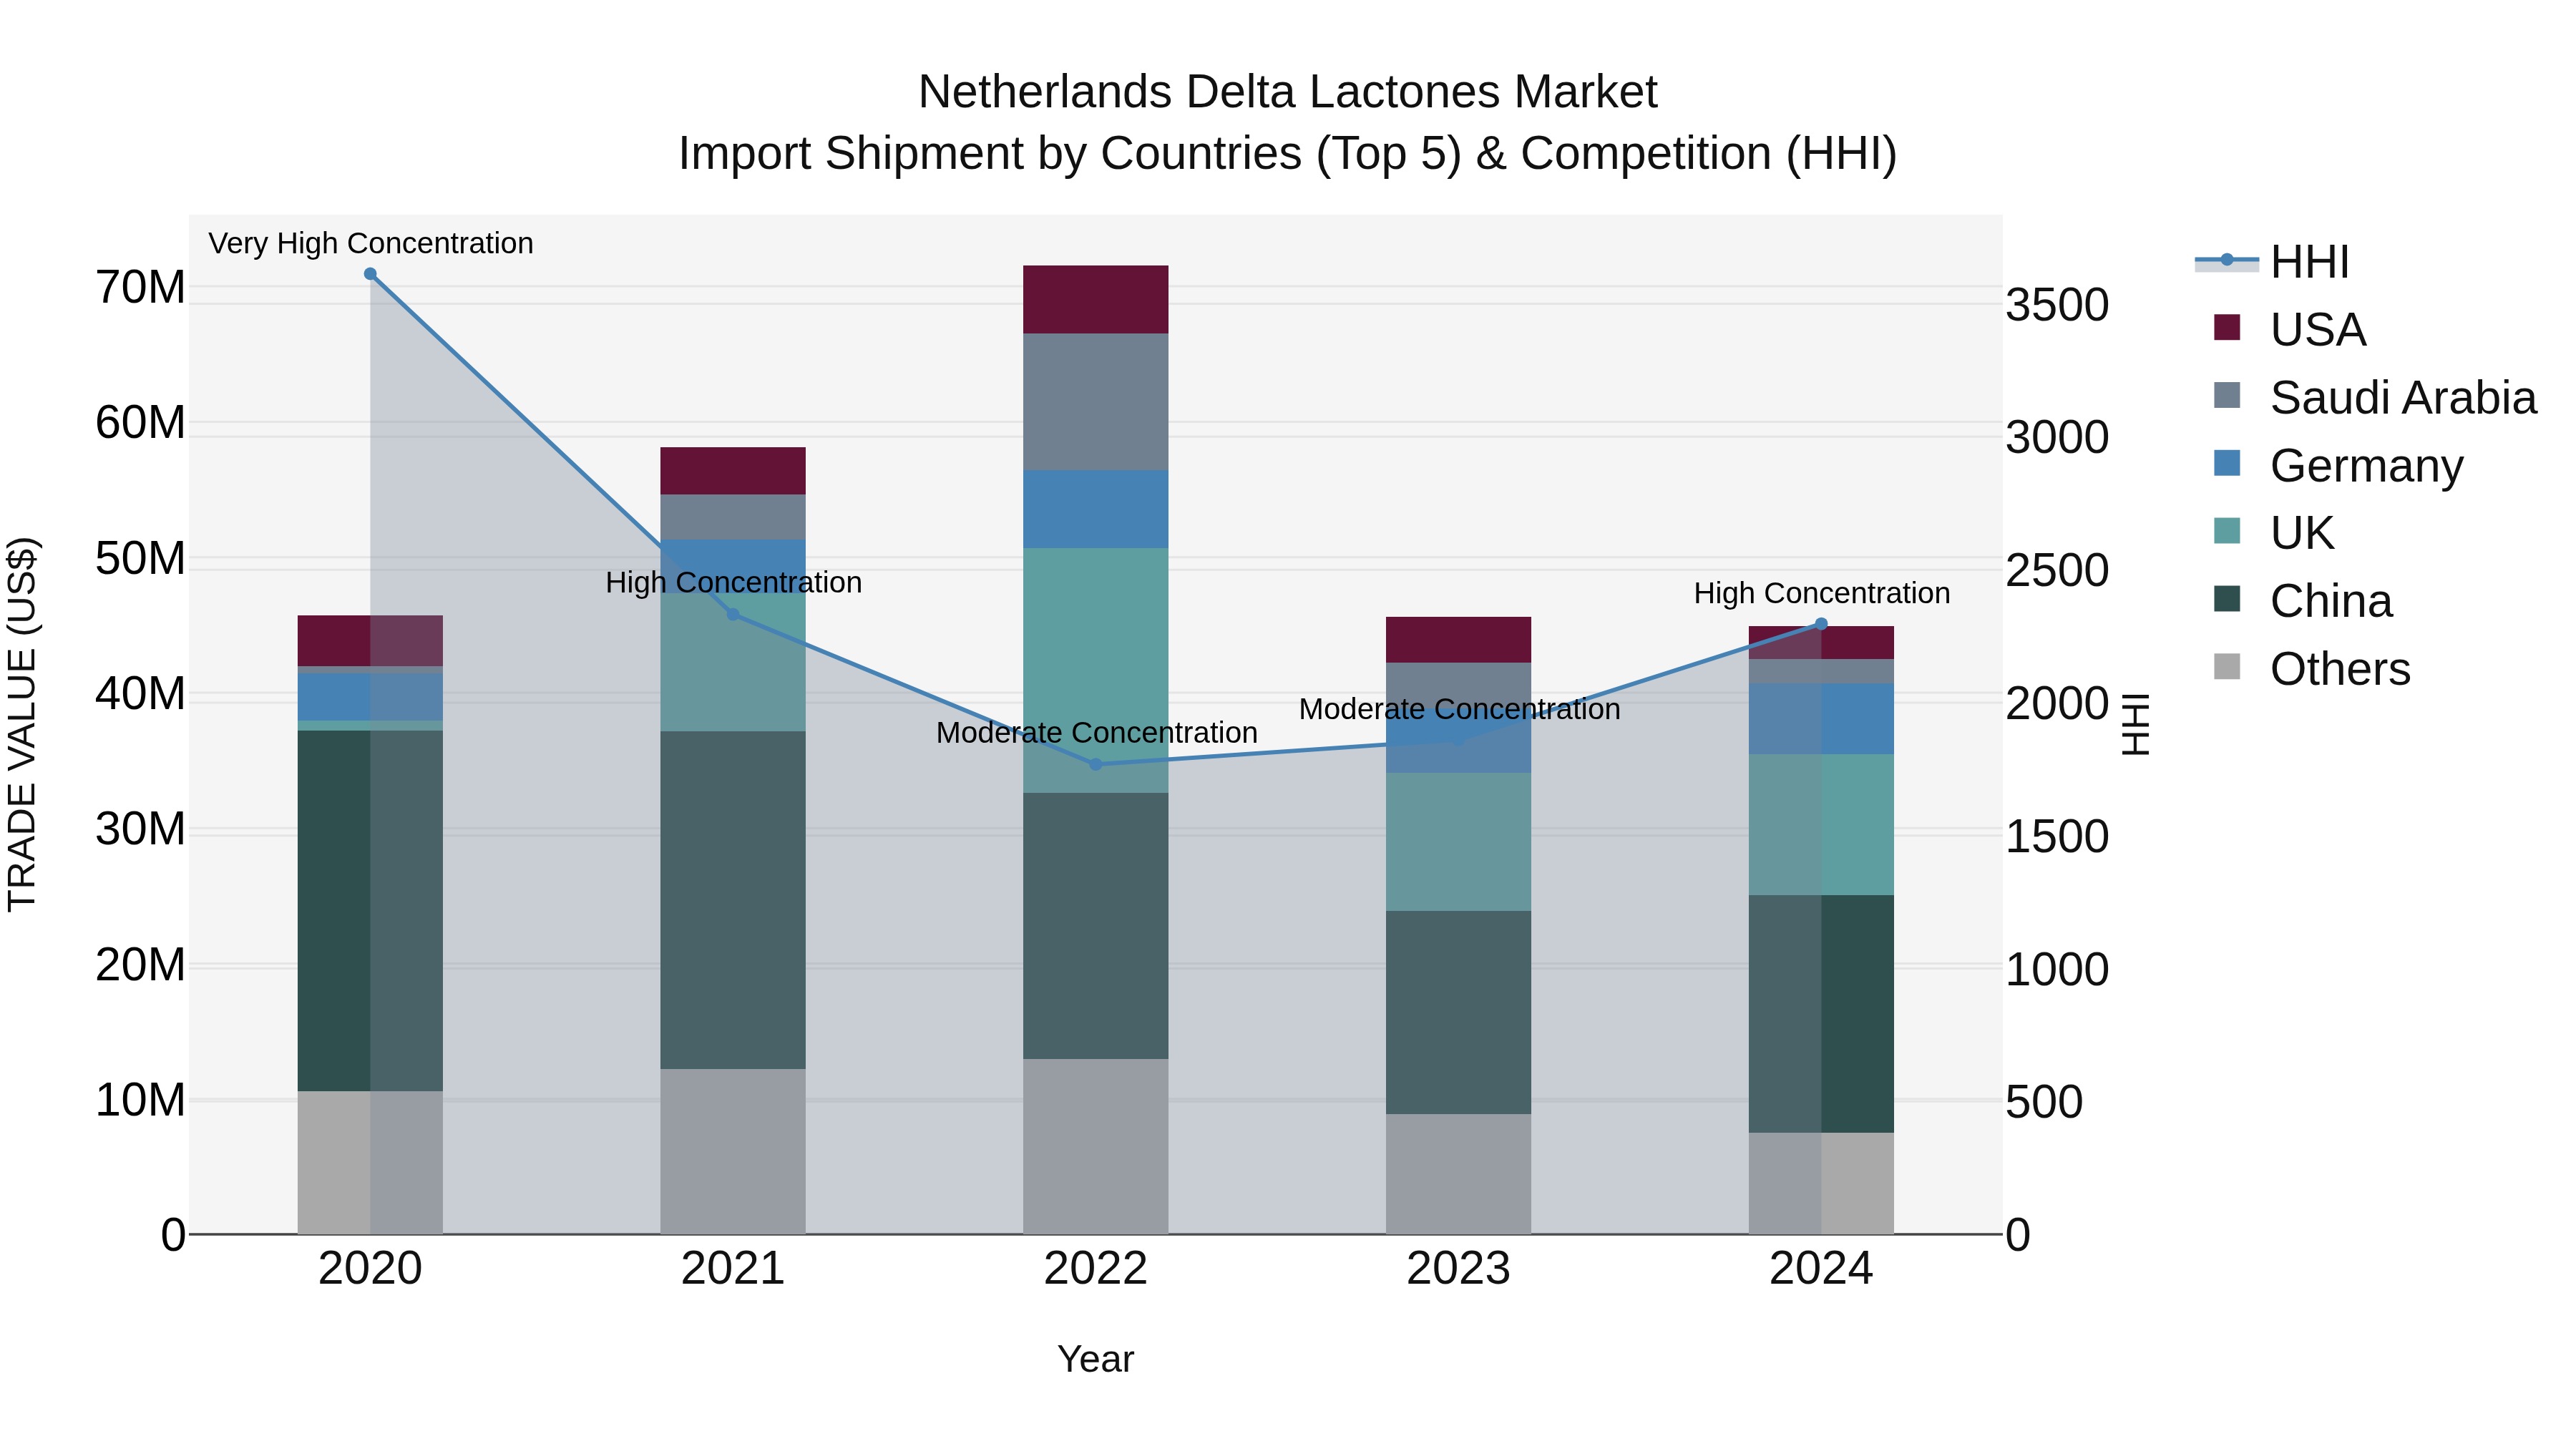Select the China segment of the 2021 bar
The width and height of the screenshot is (2576, 1449).
pyautogui.click(x=733, y=900)
